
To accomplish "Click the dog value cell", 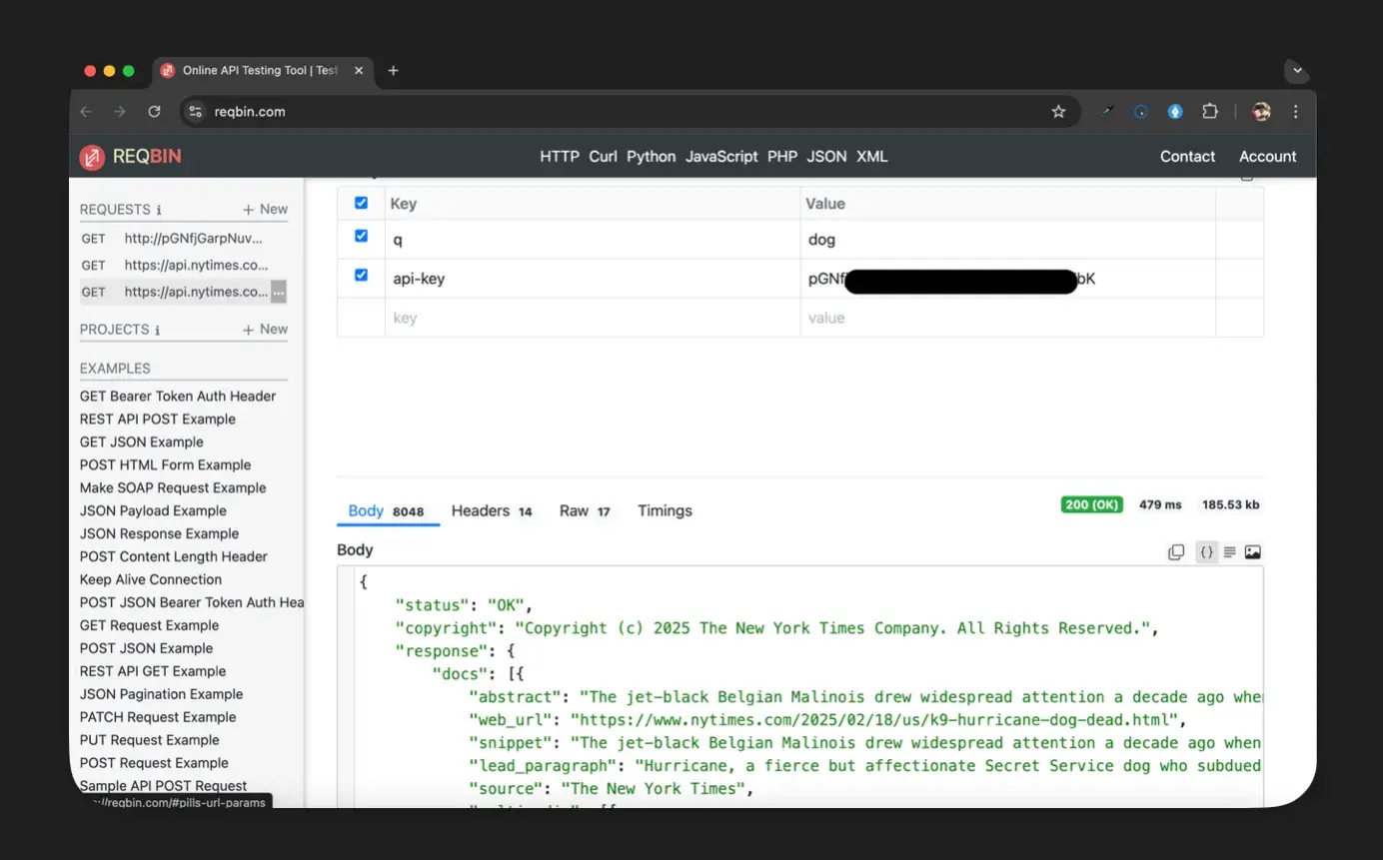I will point(1007,240).
